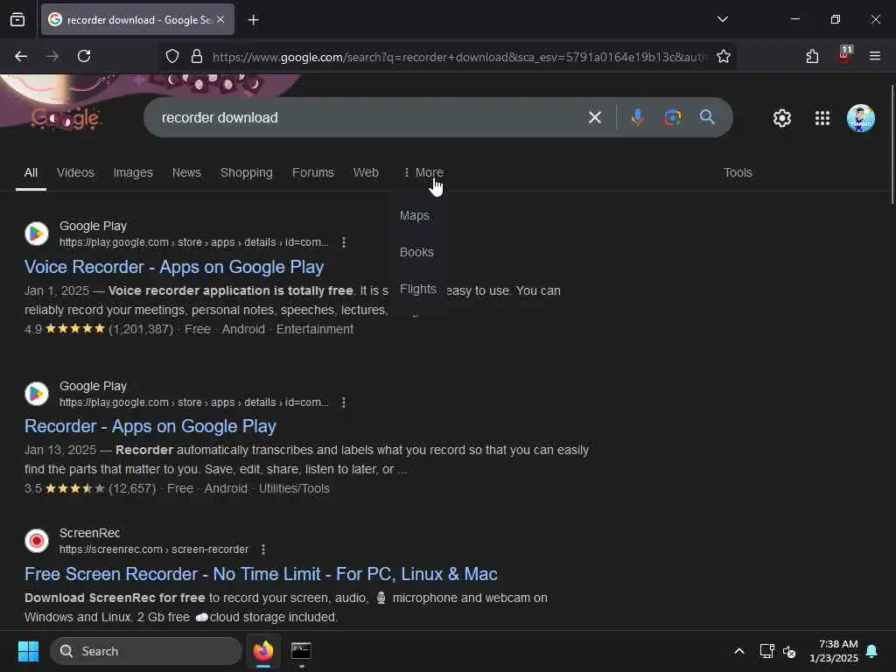Go back to the previous page
This screenshot has height=672, width=896.
tap(21, 56)
